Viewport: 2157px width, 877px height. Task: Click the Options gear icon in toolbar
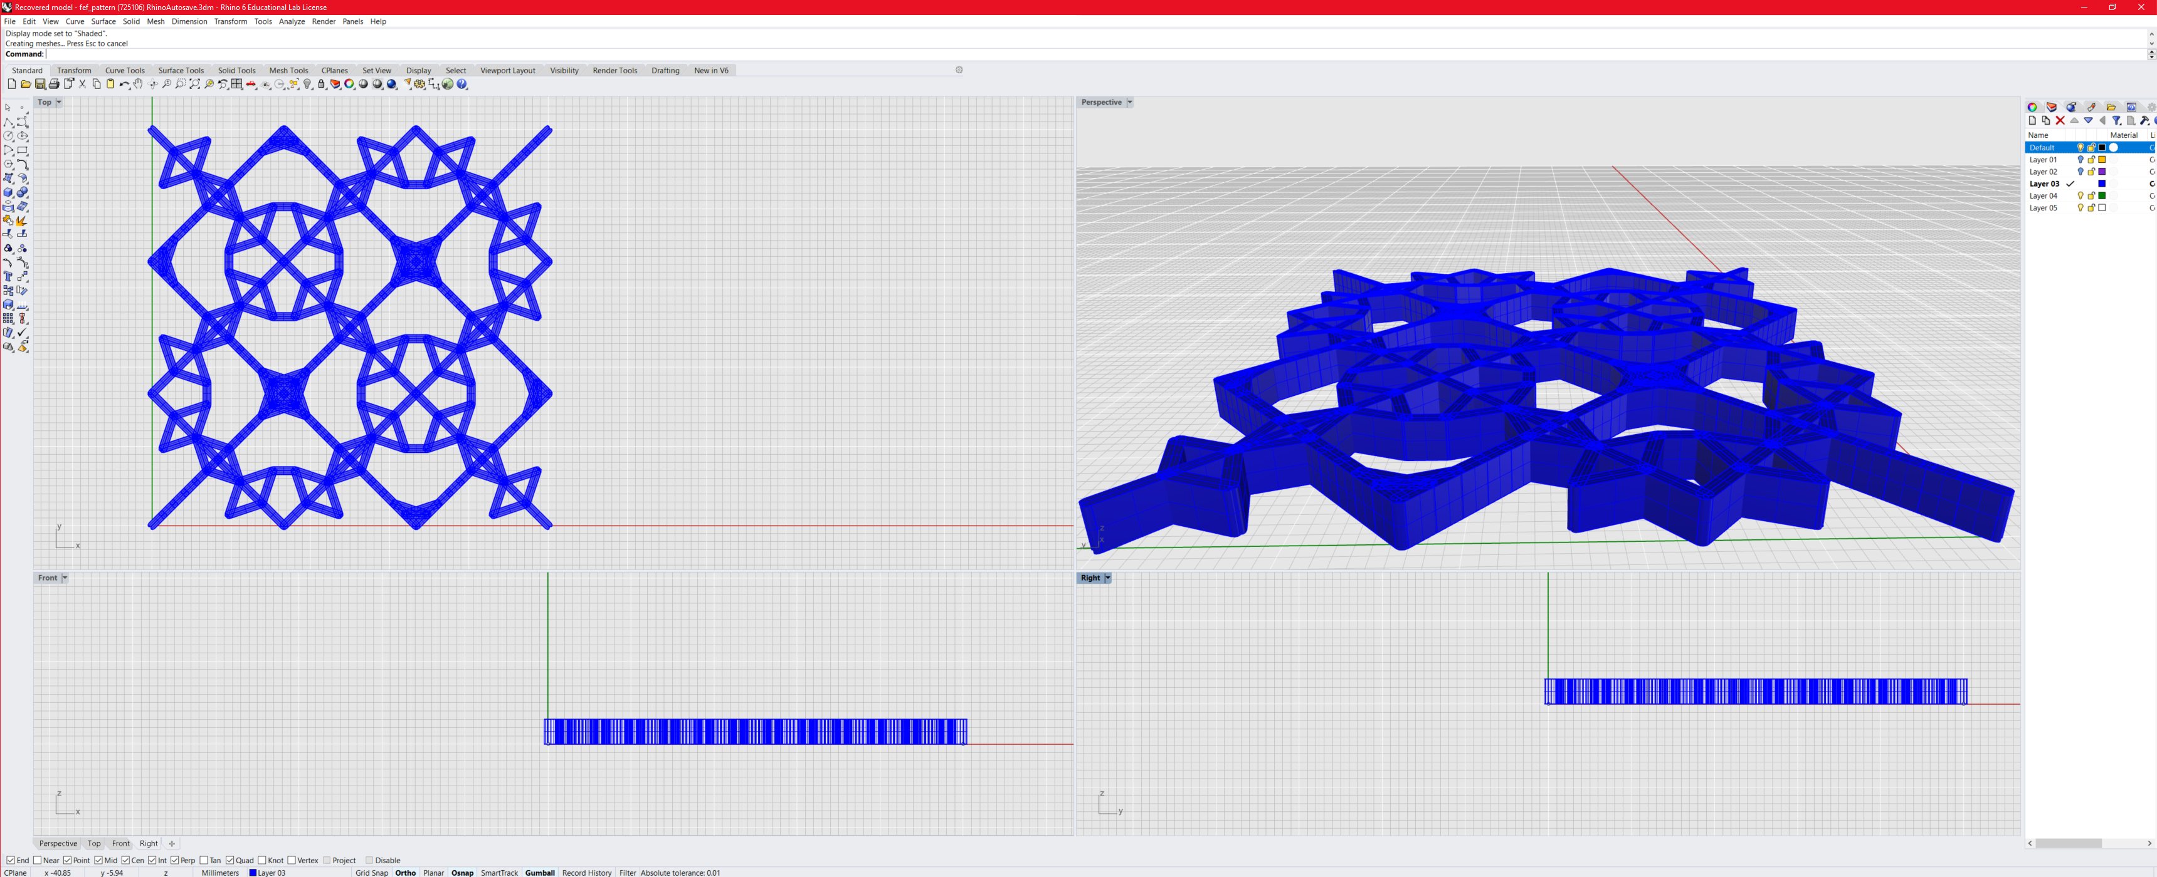pyautogui.click(x=419, y=85)
